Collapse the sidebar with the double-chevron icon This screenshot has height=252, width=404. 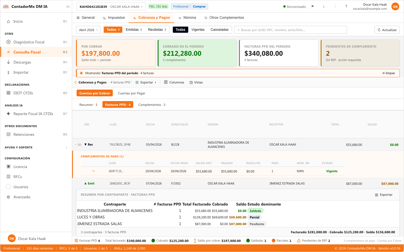point(68,6)
